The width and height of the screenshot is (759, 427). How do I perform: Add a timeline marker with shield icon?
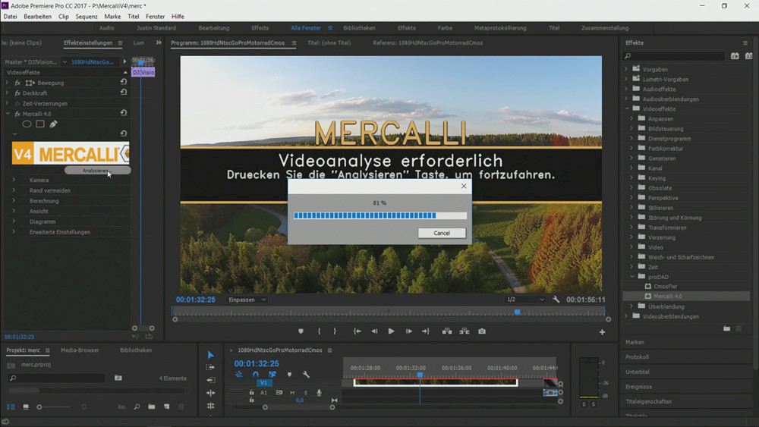[x=289, y=375]
